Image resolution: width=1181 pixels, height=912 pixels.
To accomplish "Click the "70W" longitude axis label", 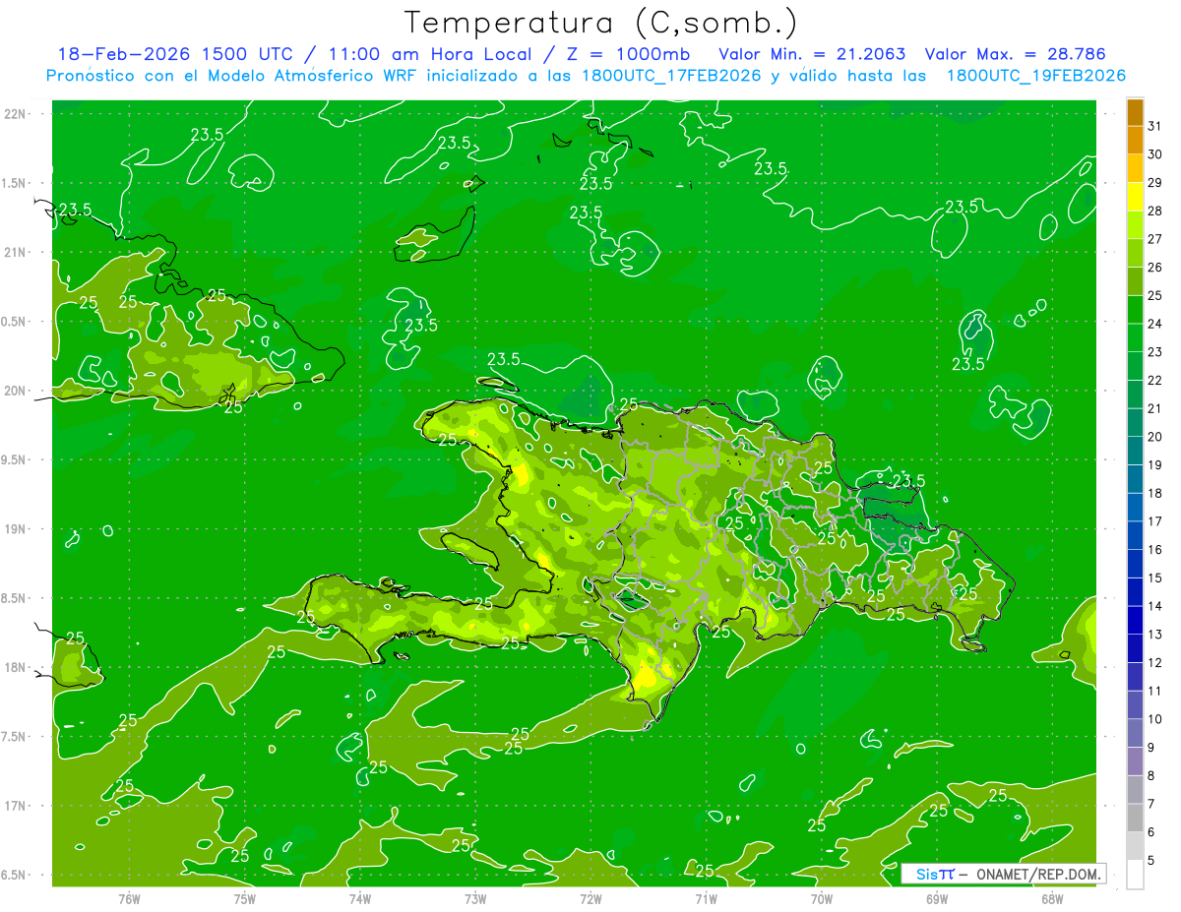I will 821,898.
